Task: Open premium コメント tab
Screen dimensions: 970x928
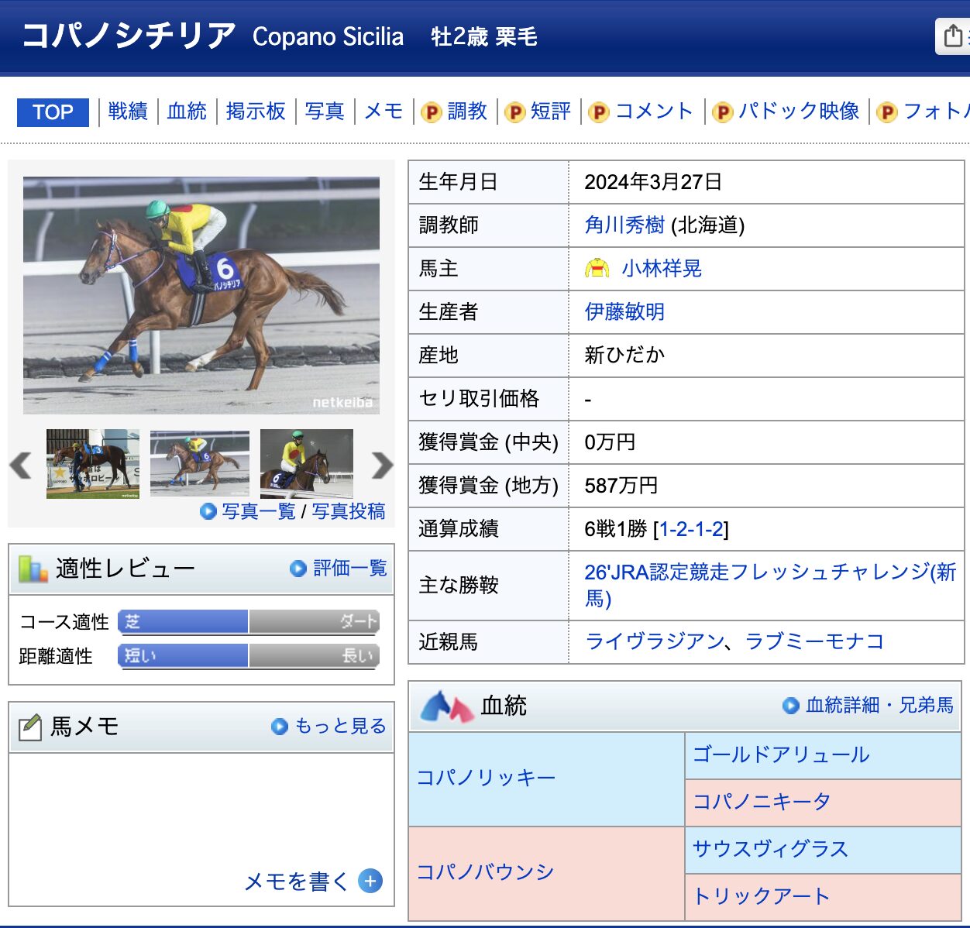Action: (654, 112)
